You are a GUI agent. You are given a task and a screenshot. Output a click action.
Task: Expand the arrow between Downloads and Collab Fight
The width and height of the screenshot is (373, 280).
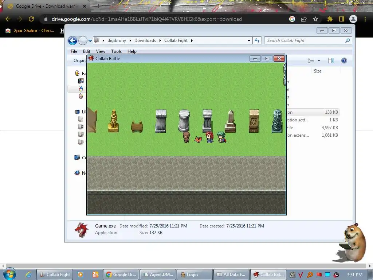pos(160,40)
